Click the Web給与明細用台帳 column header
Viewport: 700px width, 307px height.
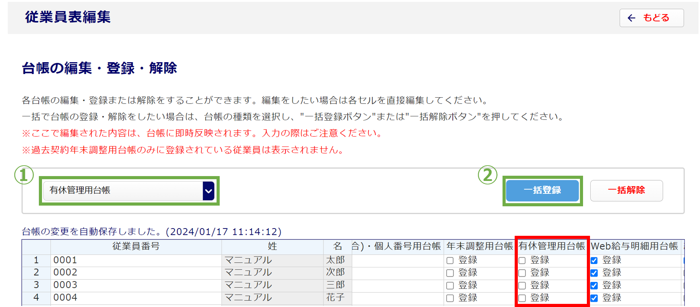point(635,247)
